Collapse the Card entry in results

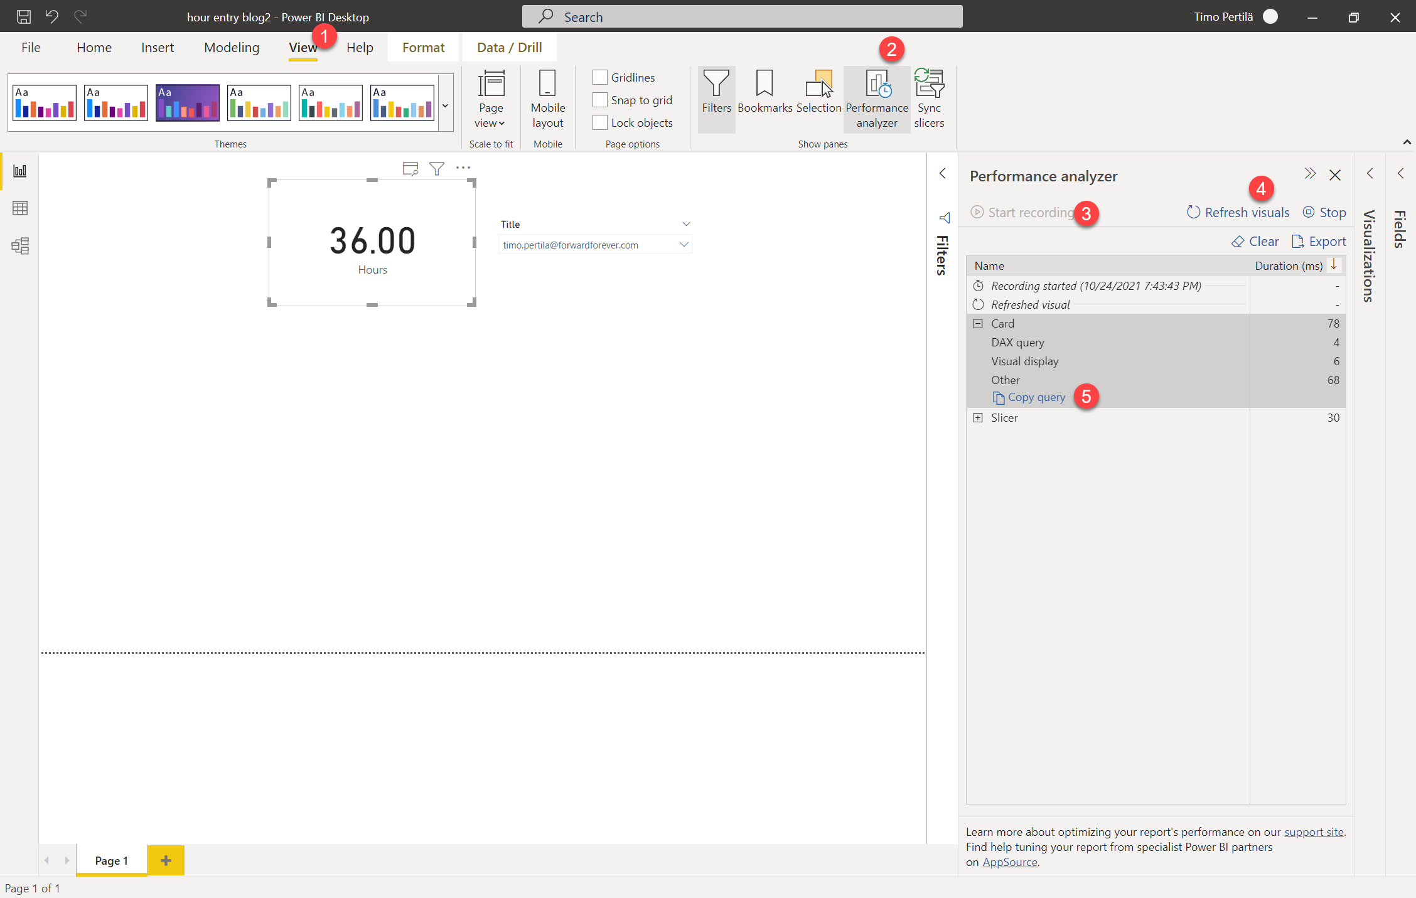pos(978,324)
